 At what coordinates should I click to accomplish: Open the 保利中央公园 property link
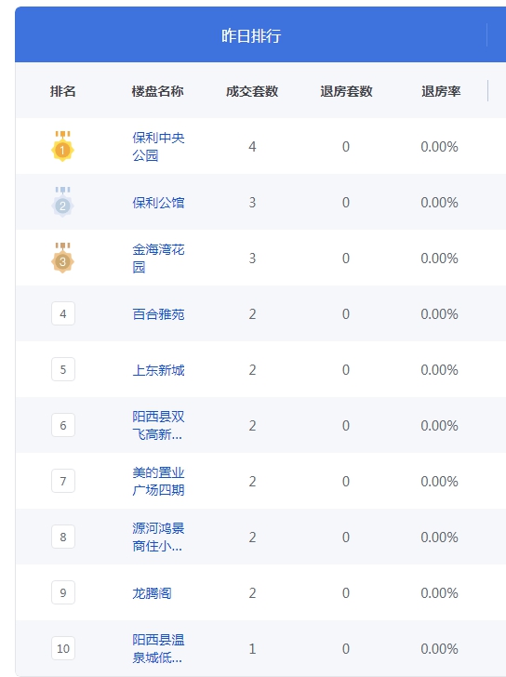click(x=158, y=146)
